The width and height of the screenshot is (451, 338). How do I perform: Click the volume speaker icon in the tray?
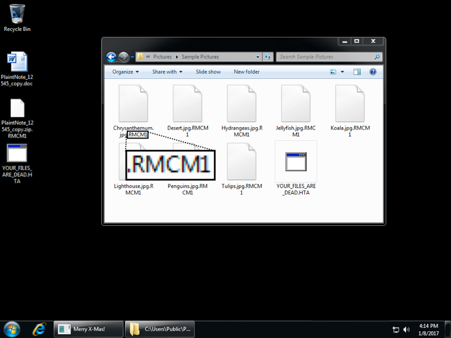(x=406, y=330)
